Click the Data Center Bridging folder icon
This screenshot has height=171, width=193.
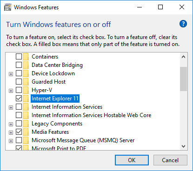[x=26, y=65]
